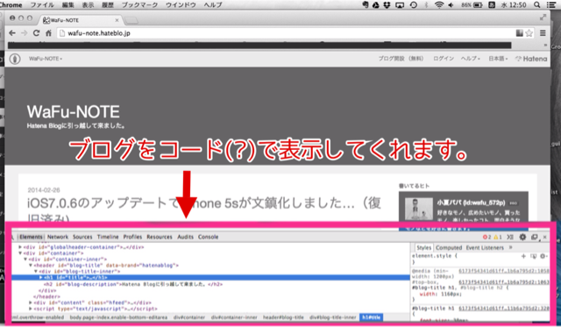Close the DevTools panel

pyautogui.click(x=545, y=237)
